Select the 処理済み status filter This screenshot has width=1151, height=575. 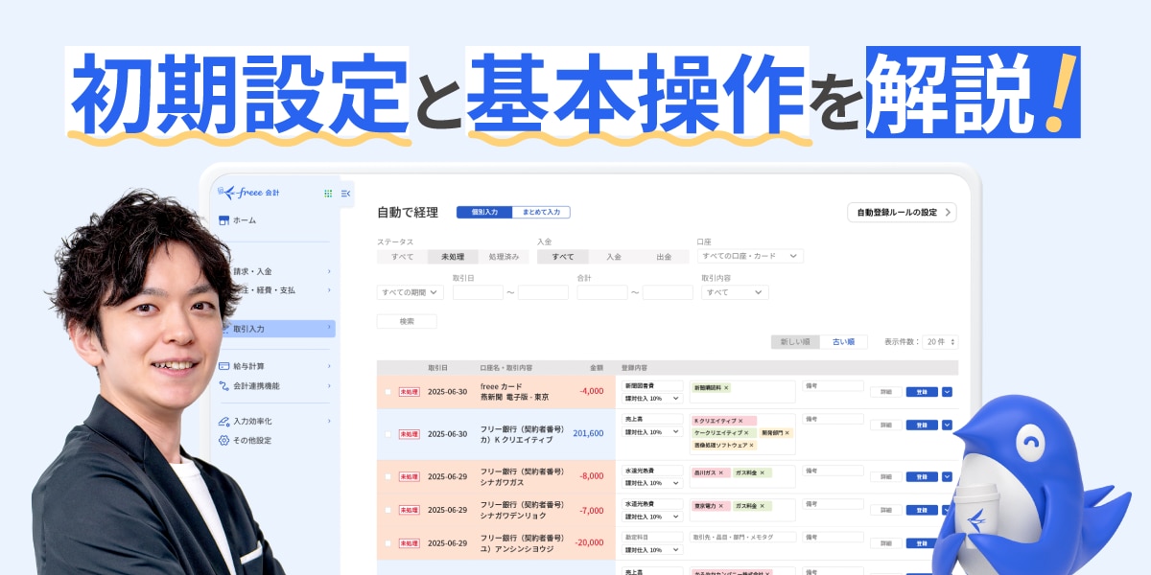[504, 257]
